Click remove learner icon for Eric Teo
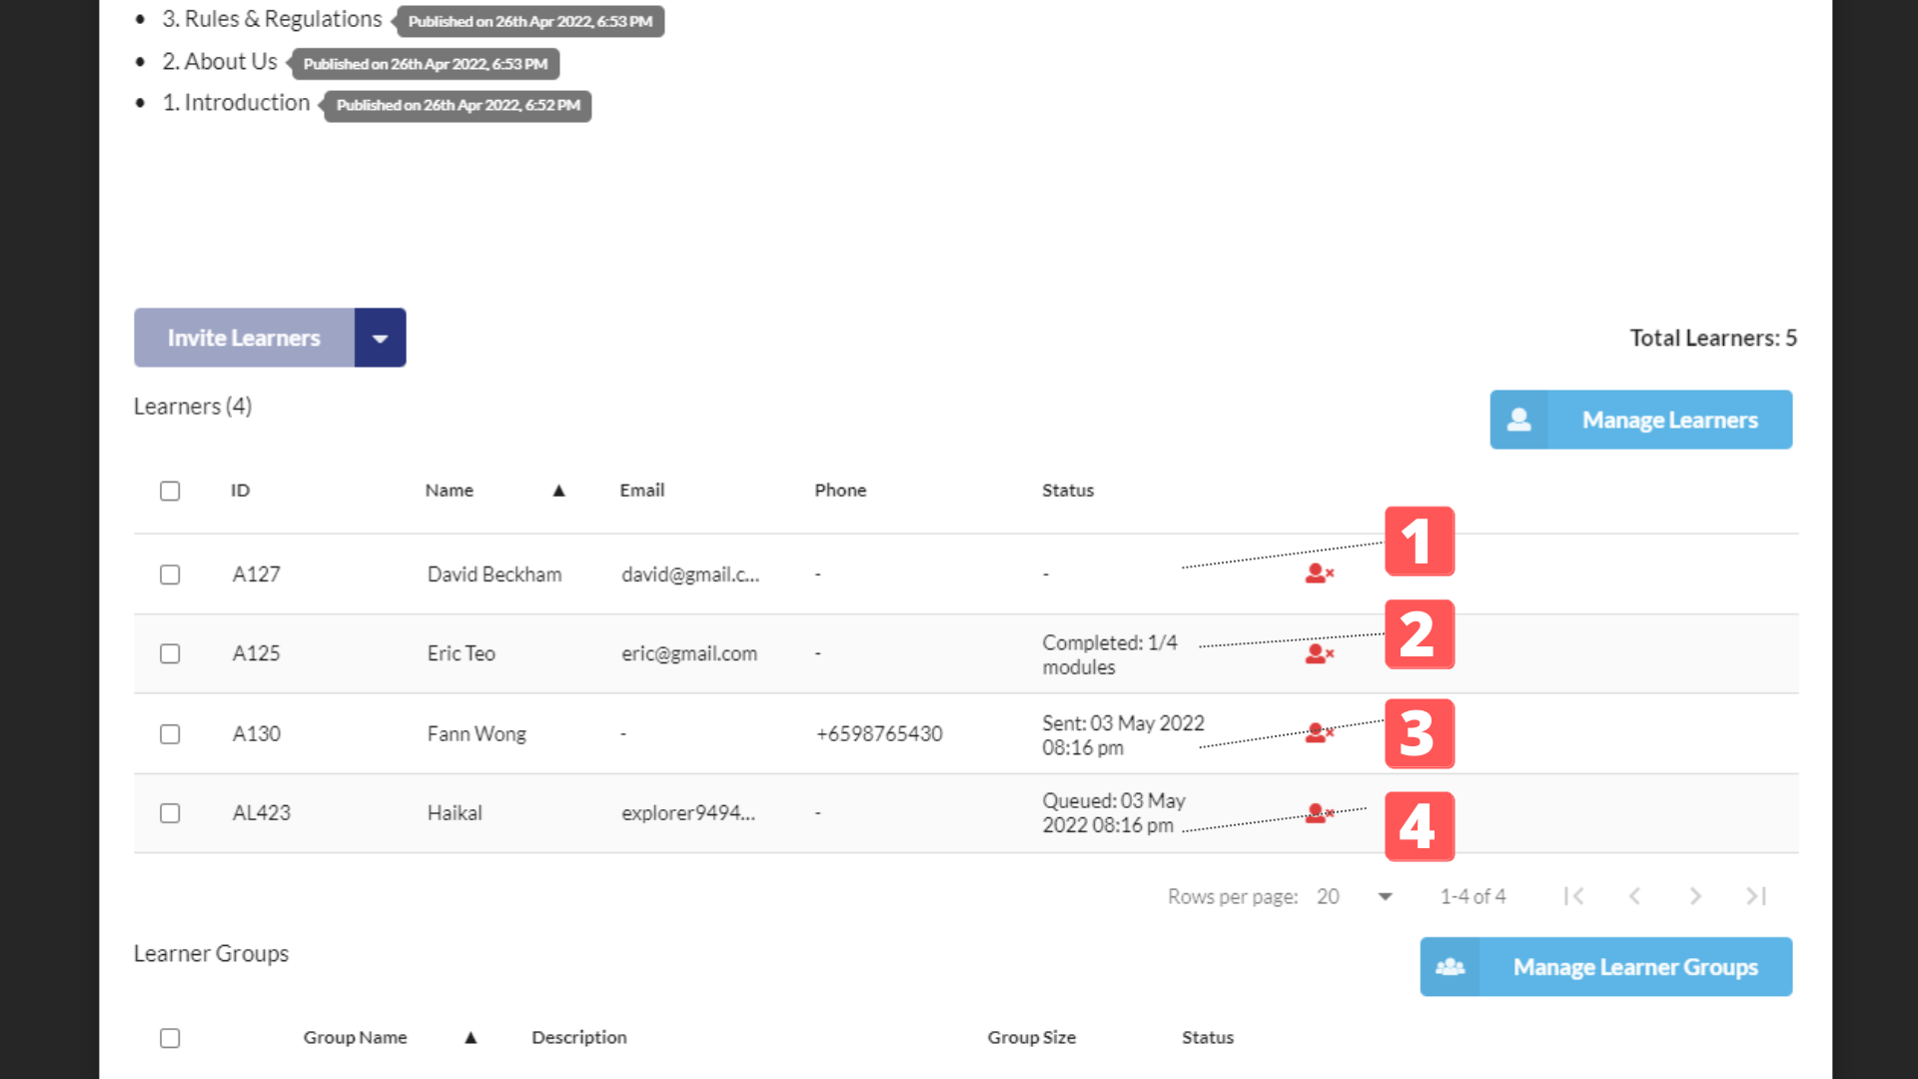The width and height of the screenshot is (1918, 1079). 1319,653
